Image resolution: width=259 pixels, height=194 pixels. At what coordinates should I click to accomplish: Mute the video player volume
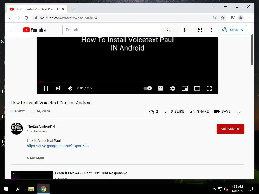point(70,88)
